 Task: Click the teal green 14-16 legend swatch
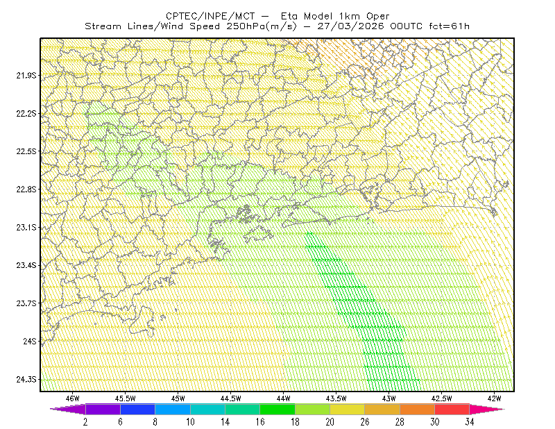[242, 409]
